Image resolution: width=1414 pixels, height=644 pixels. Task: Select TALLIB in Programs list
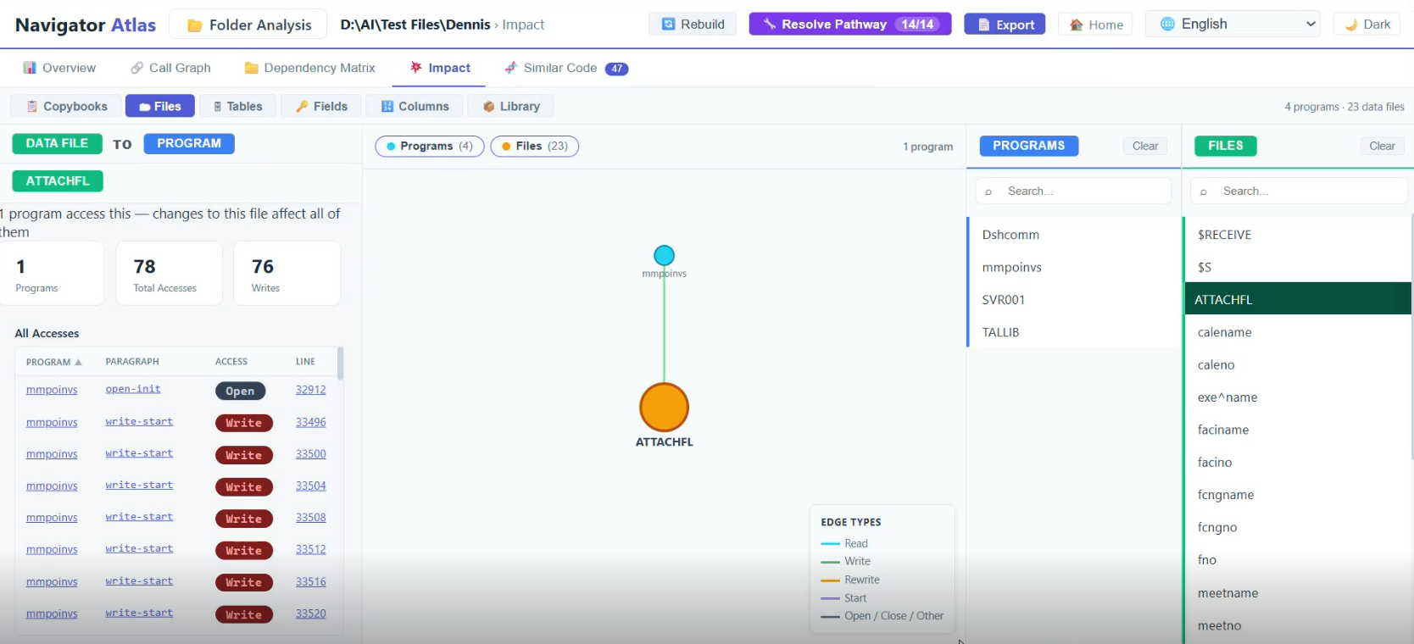tap(1074, 332)
